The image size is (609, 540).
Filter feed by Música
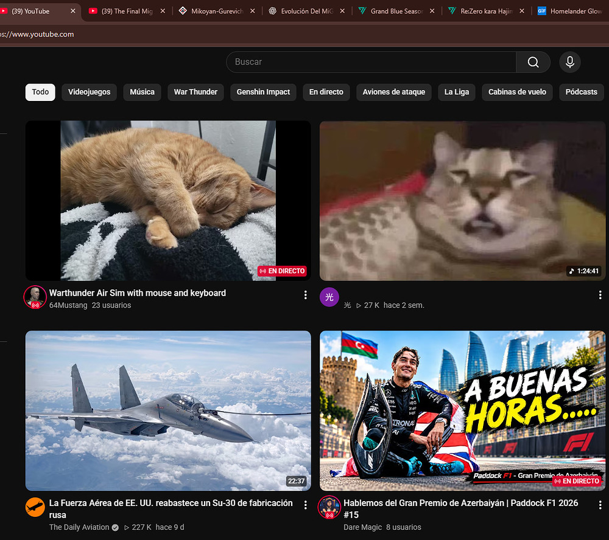(142, 92)
